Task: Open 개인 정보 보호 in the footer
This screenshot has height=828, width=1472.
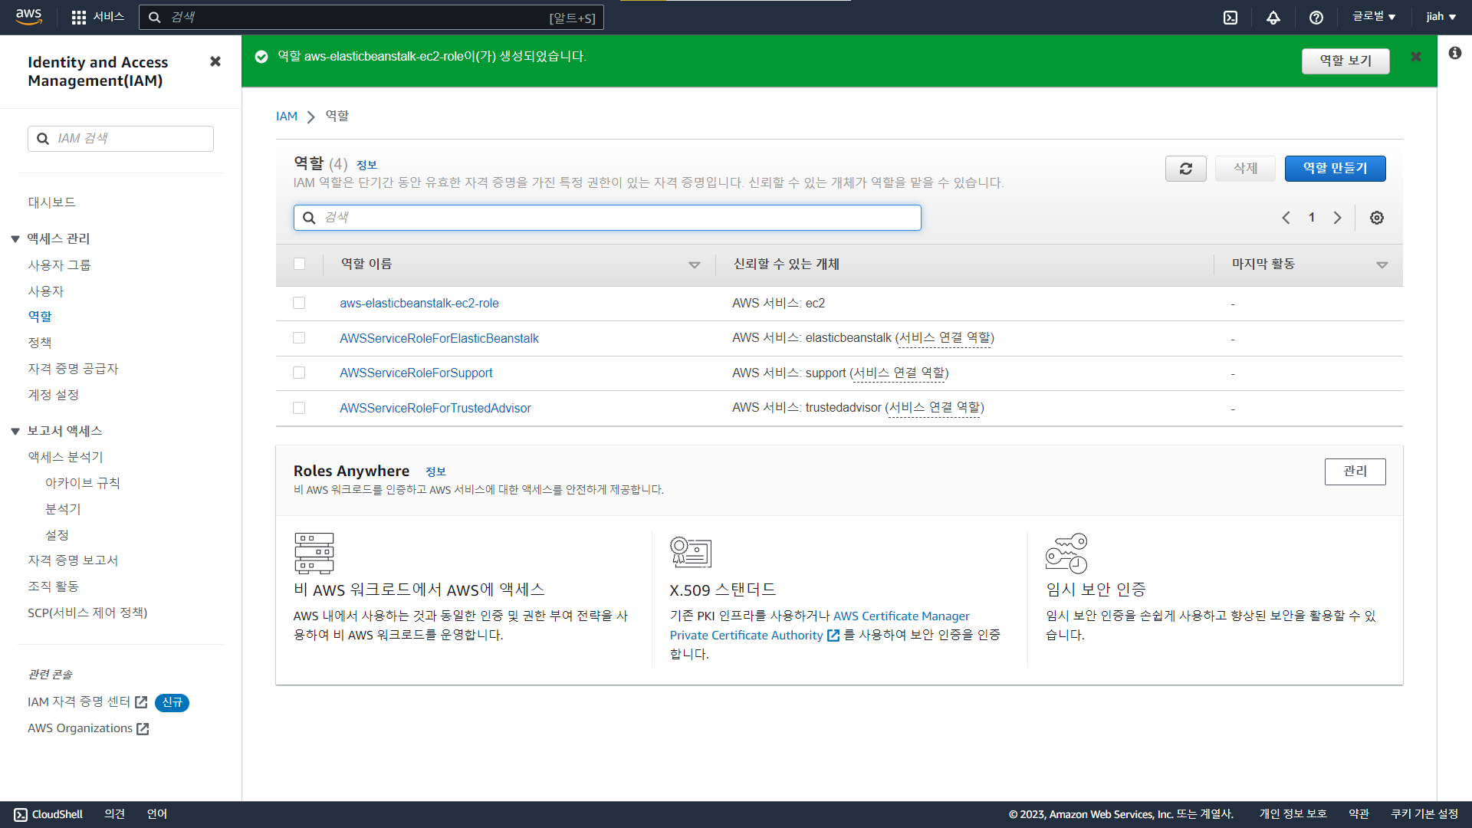Action: pyautogui.click(x=1293, y=814)
